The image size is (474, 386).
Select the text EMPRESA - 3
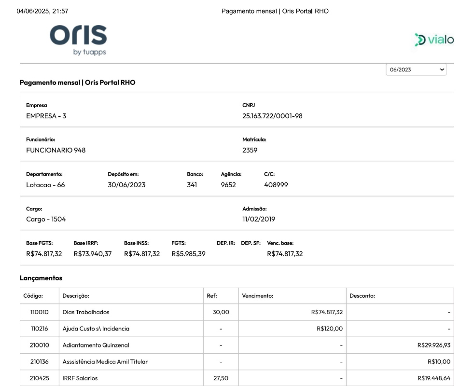[x=46, y=116]
